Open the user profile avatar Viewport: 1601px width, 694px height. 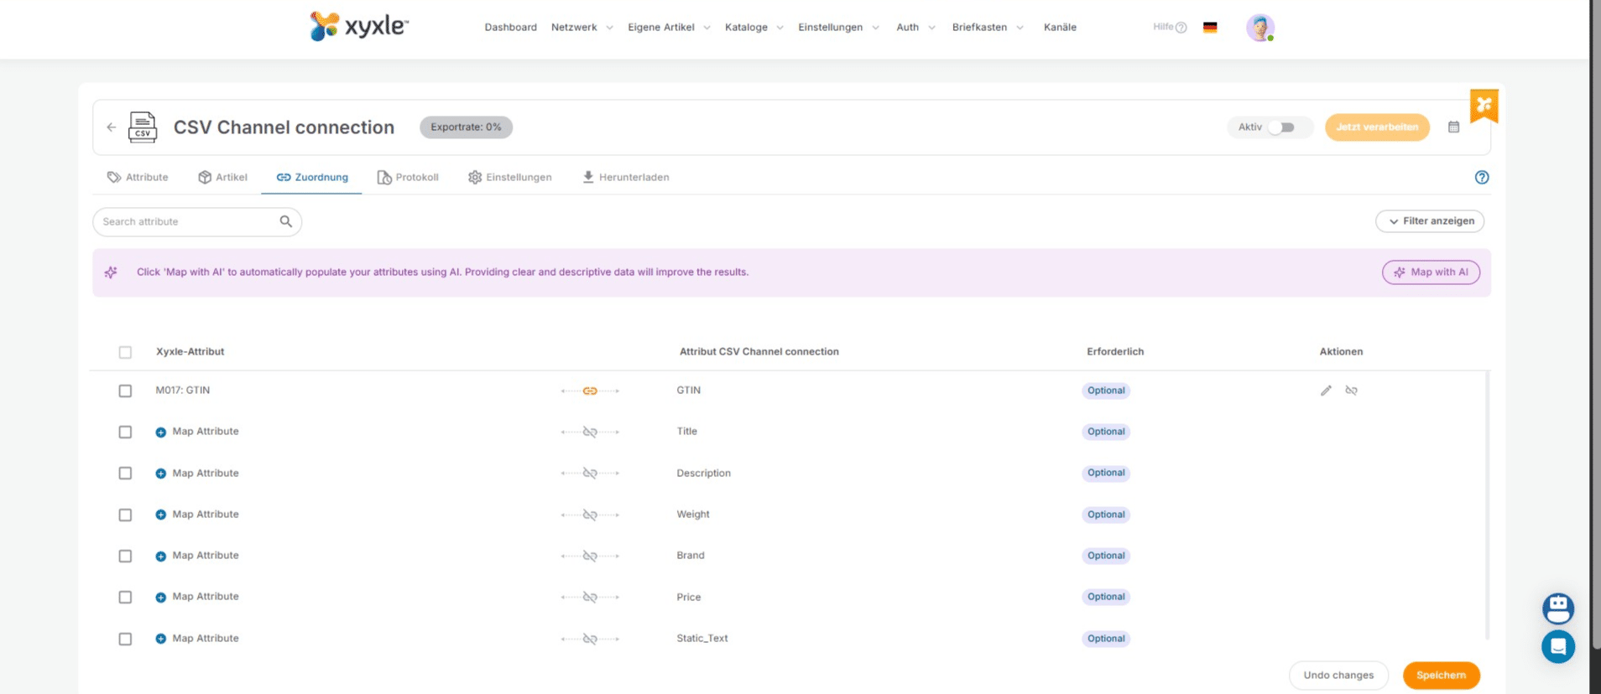[1259, 28]
